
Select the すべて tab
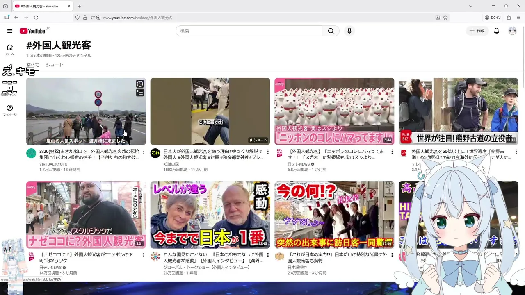33,65
